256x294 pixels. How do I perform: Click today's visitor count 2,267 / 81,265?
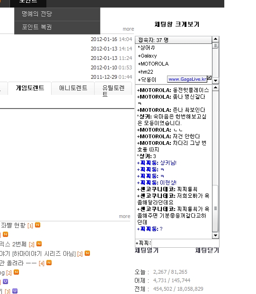pos(170,272)
